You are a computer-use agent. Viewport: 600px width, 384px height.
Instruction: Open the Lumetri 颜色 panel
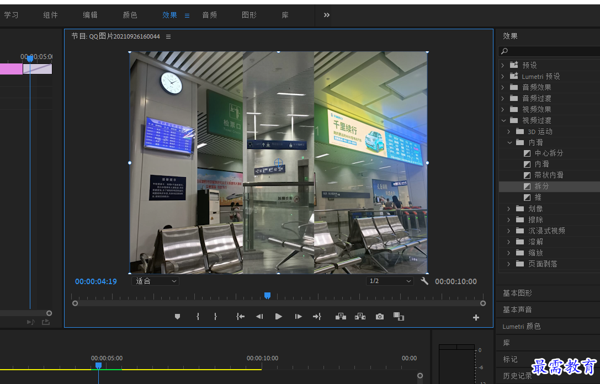[x=522, y=326]
